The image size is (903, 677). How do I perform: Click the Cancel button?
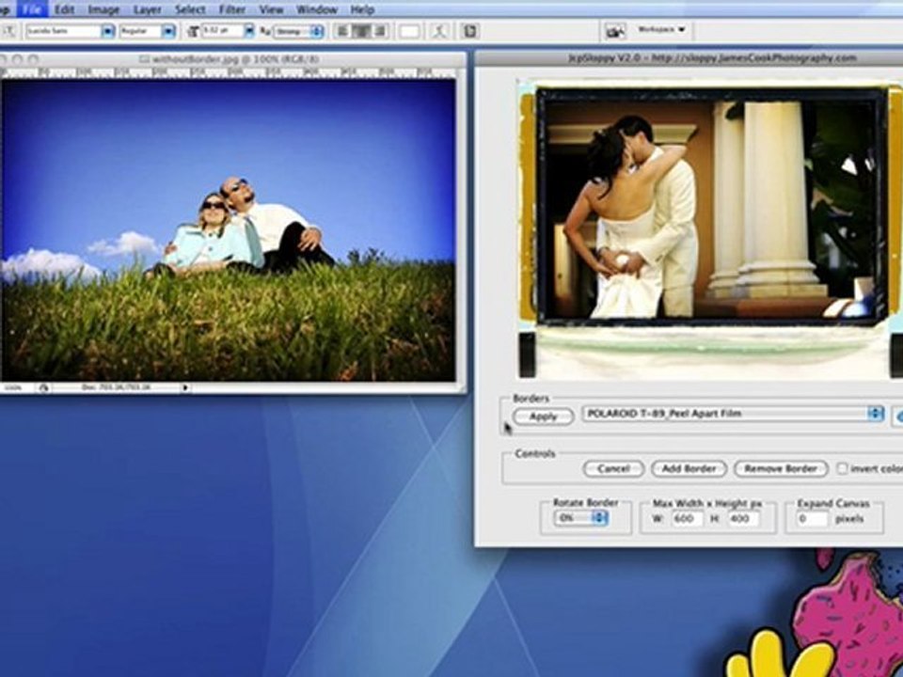[613, 468]
